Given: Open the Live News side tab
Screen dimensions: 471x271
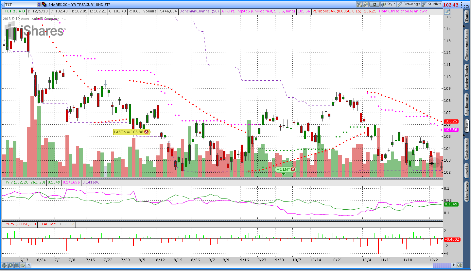Looking at the screenshot, I should point(467,192).
